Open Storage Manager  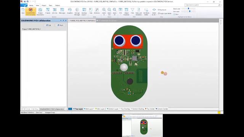point(77,12)
